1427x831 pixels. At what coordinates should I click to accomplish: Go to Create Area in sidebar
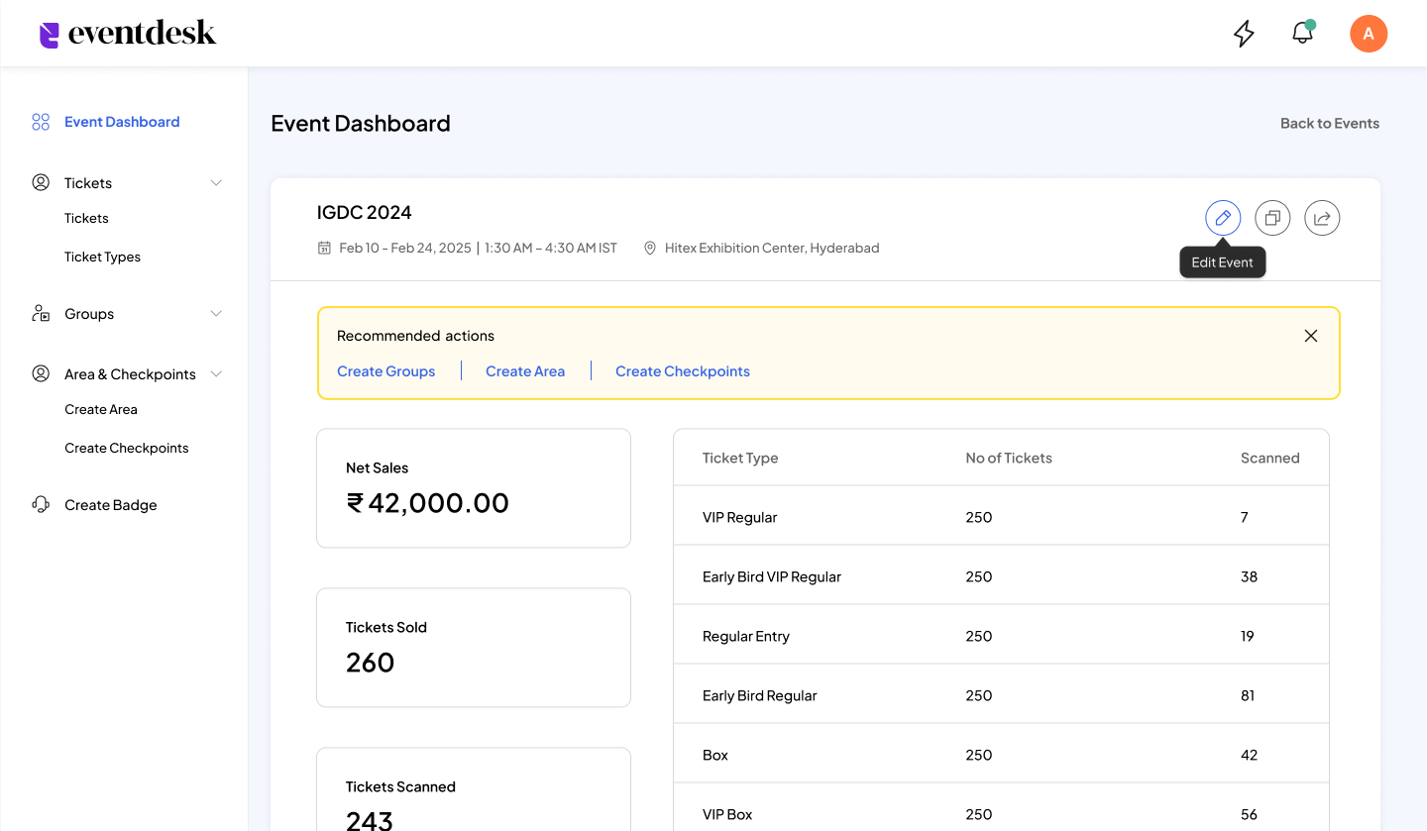coord(101,409)
